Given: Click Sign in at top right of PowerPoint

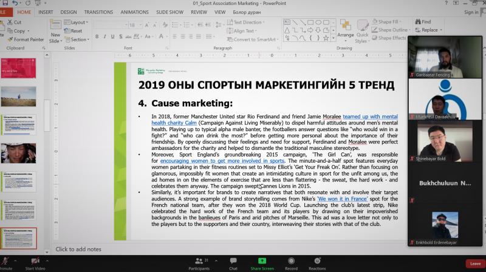Looking at the screenshot, I should [x=471, y=12].
